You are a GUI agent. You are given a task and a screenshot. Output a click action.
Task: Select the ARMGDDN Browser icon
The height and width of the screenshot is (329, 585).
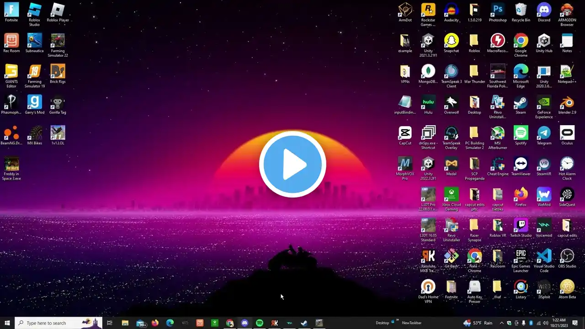click(567, 14)
